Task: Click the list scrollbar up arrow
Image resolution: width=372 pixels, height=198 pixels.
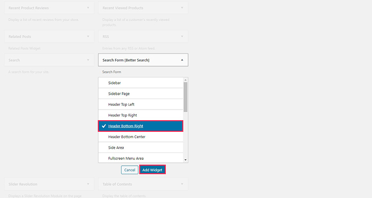Action: tap(185, 80)
